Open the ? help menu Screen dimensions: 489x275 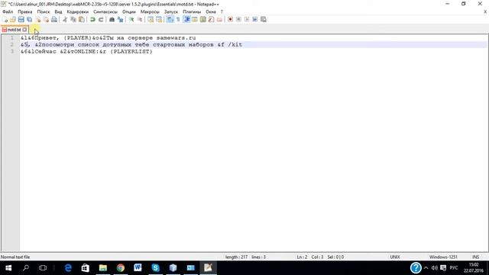[x=222, y=11]
